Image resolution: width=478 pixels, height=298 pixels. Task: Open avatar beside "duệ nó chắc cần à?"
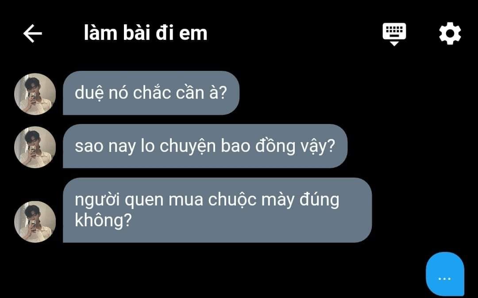(35, 94)
